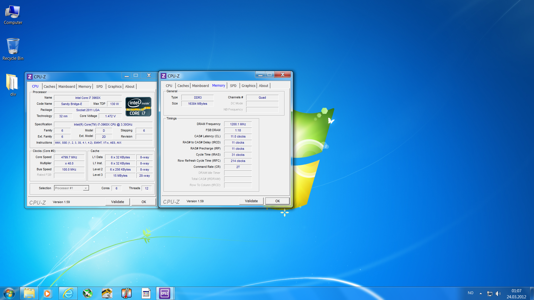
Task: Open Internet Explorer from taskbar
Action: tap(68, 293)
